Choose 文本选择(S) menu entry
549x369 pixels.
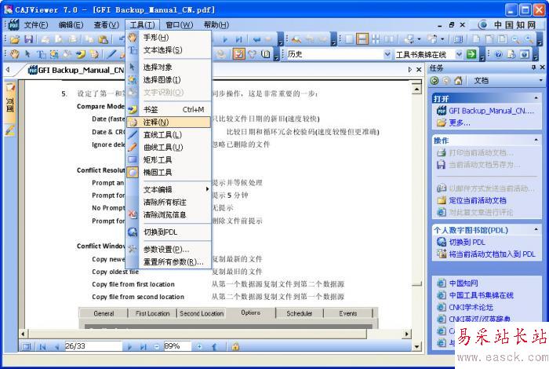click(x=169, y=50)
